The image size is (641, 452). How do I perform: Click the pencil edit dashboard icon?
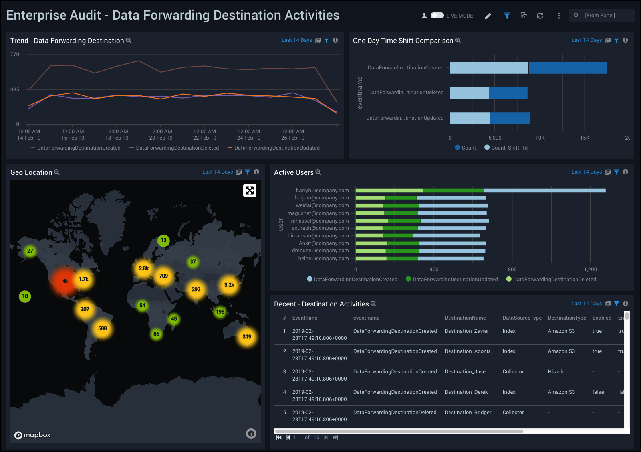tap(488, 16)
